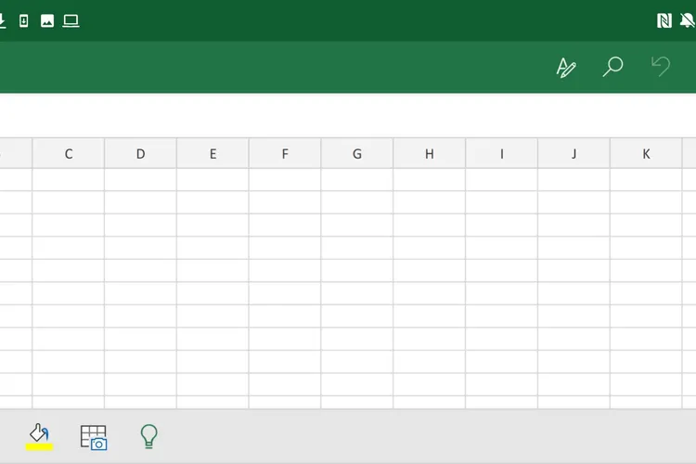
Task: Select column F header
Action: [x=285, y=154]
